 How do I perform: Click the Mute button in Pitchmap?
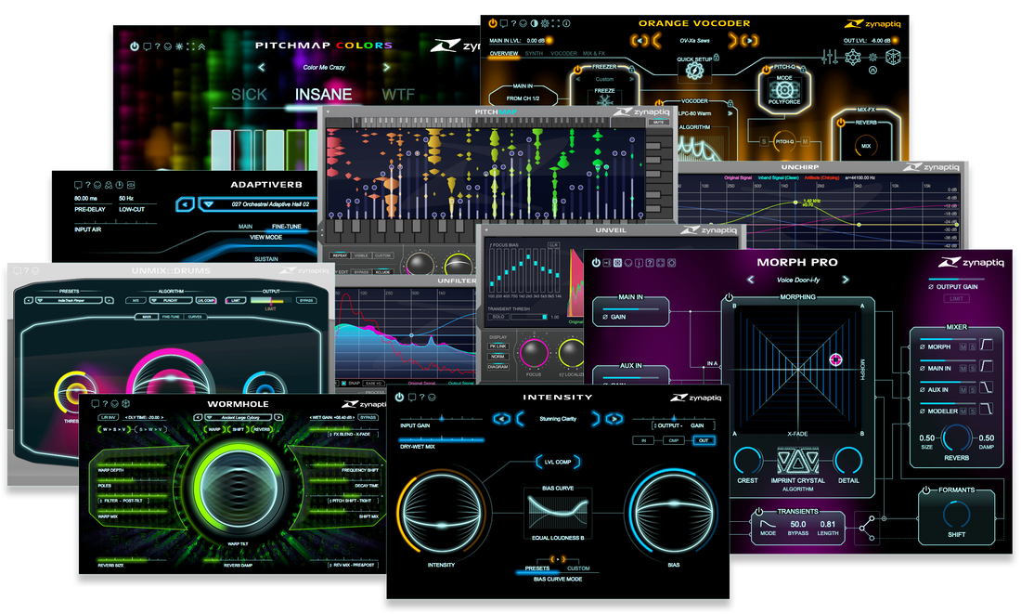(658, 123)
